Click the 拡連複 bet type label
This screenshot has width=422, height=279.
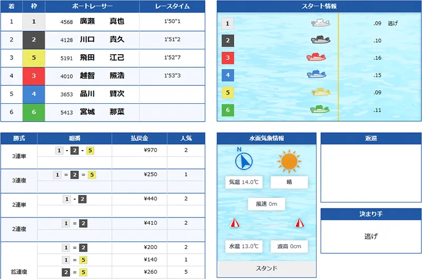(19, 272)
